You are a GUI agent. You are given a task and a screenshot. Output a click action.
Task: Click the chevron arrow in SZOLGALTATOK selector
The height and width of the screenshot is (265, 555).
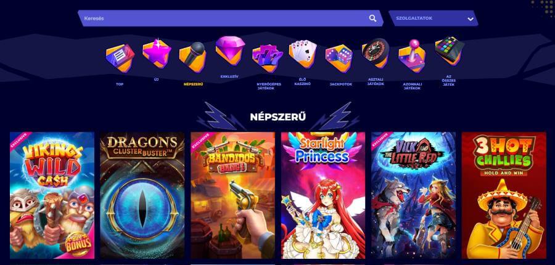point(471,19)
